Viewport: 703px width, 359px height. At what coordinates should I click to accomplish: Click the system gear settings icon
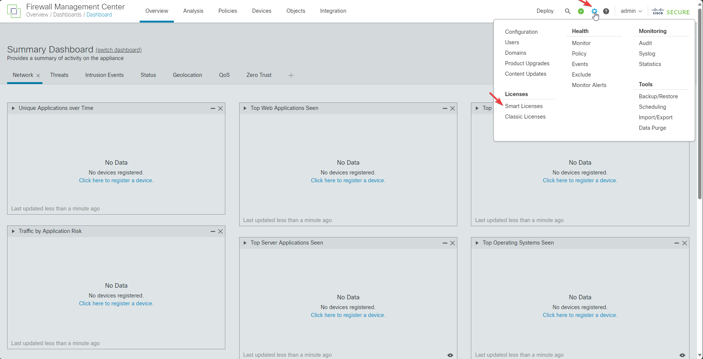[x=594, y=11]
